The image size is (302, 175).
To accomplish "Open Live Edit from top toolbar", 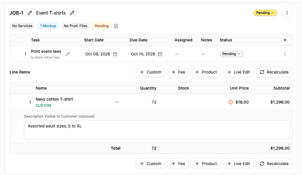I will pos(238,72).
